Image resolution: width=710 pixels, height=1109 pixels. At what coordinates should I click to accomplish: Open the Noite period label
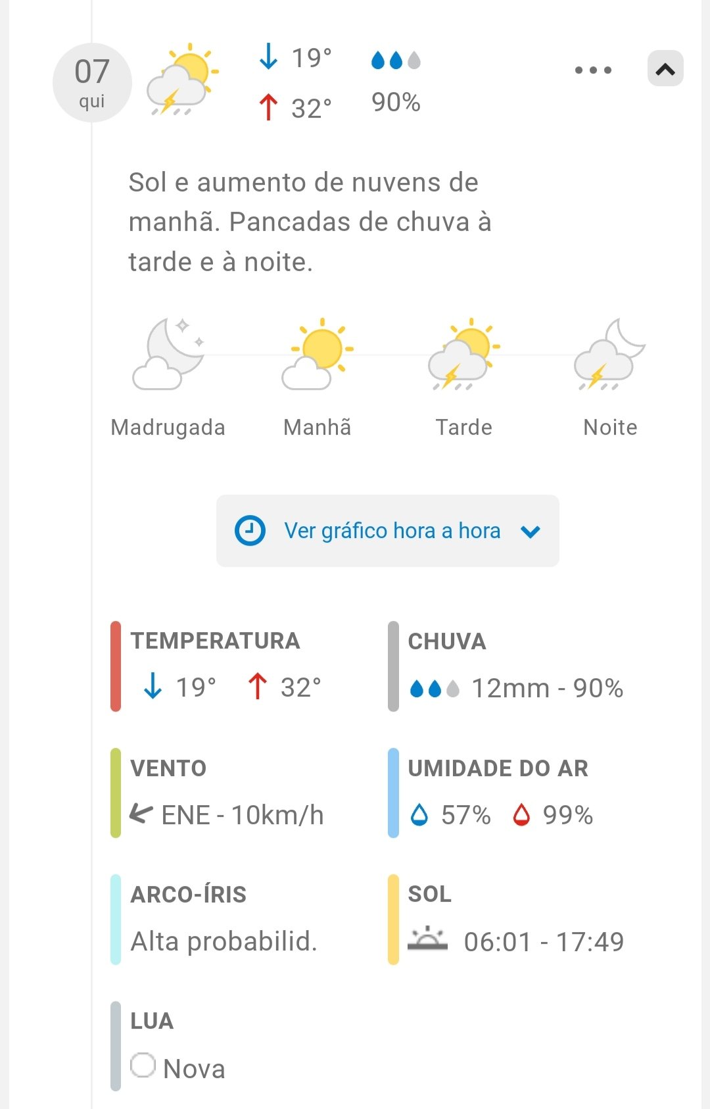pyautogui.click(x=610, y=428)
